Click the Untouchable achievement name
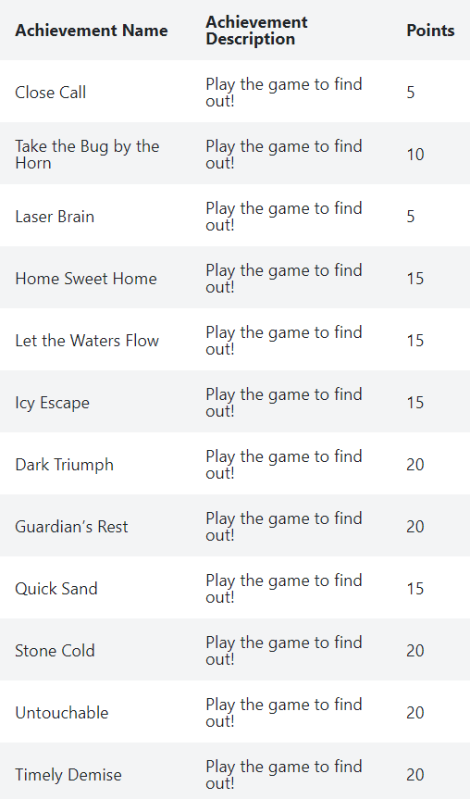The image size is (470, 799). pyautogui.click(x=62, y=712)
